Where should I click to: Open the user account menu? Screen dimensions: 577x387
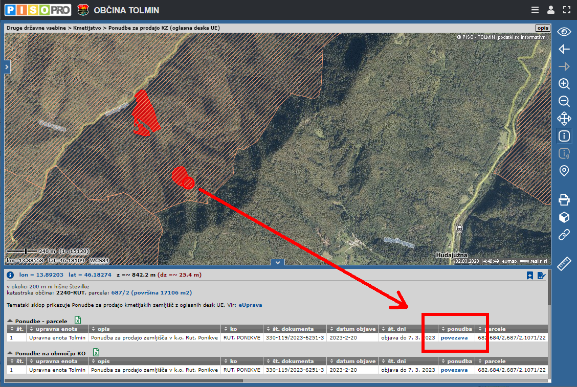tap(550, 10)
